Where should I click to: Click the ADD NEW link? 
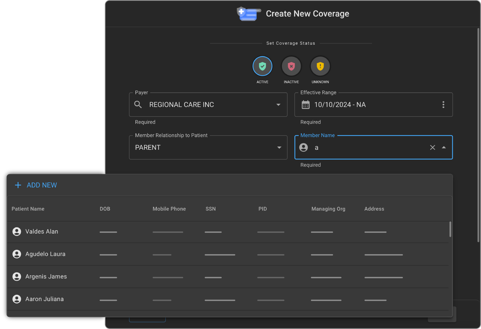(x=42, y=185)
